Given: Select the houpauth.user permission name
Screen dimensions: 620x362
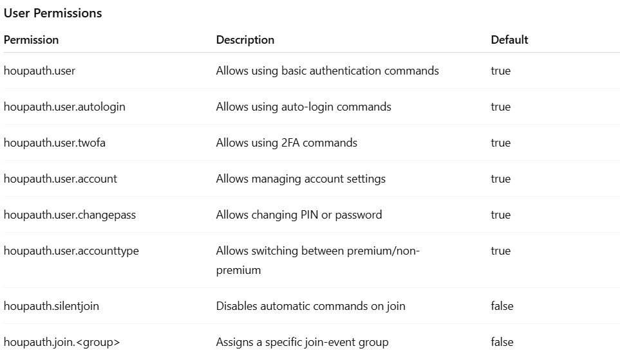Looking at the screenshot, I should [39, 71].
